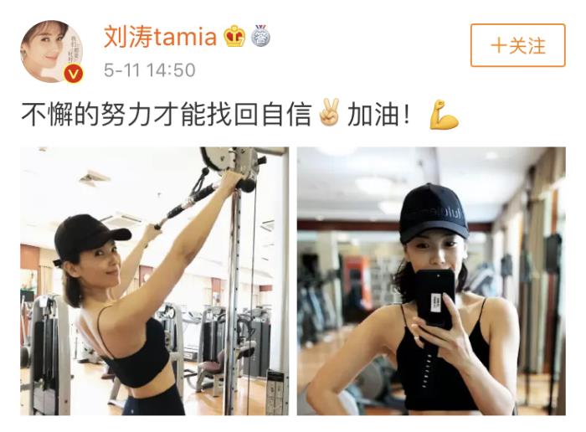This screenshot has height=432, width=586.
Task: Tap the silver medal badge icon
Action: (x=260, y=35)
